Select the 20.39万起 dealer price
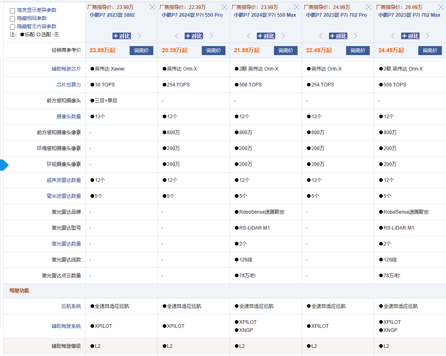This screenshot has width=446, height=356. tap(174, 51)
